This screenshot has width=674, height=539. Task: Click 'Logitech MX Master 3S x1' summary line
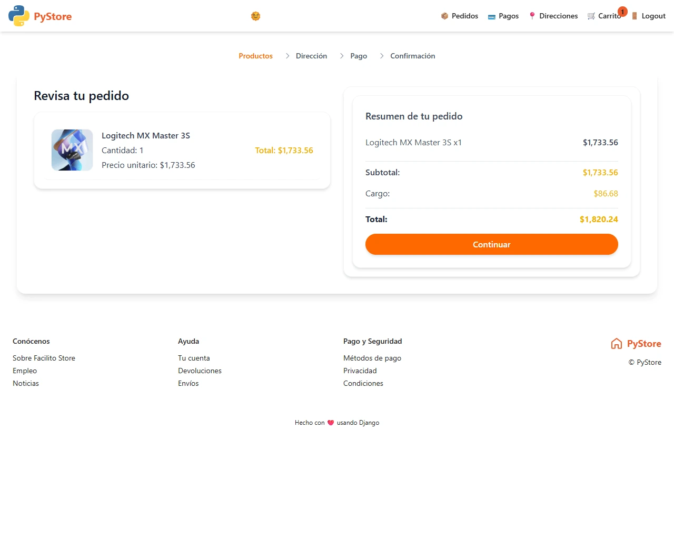point(413,143)
